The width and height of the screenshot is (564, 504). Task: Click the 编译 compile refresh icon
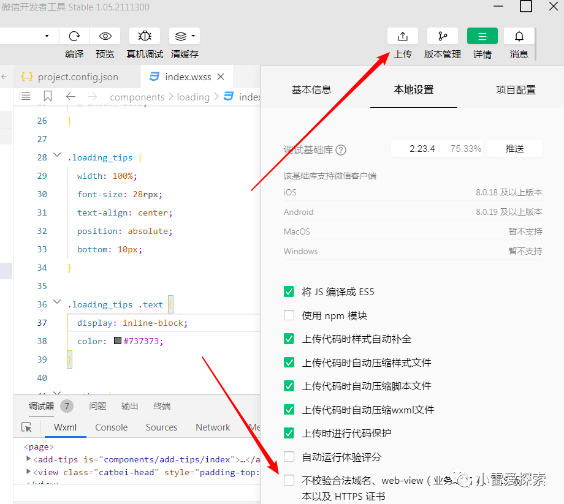[x=74, y=36]
